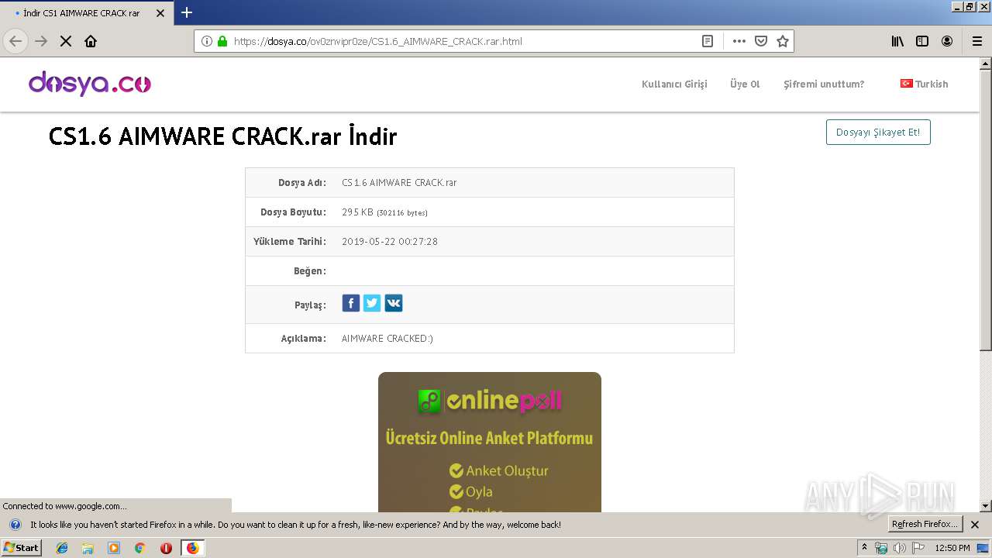Image resolution: width=992 pixels, height=558 pixels.
Task: Select Firefox taskbar button
Action: pyautogui.click(x=192, y=548)
